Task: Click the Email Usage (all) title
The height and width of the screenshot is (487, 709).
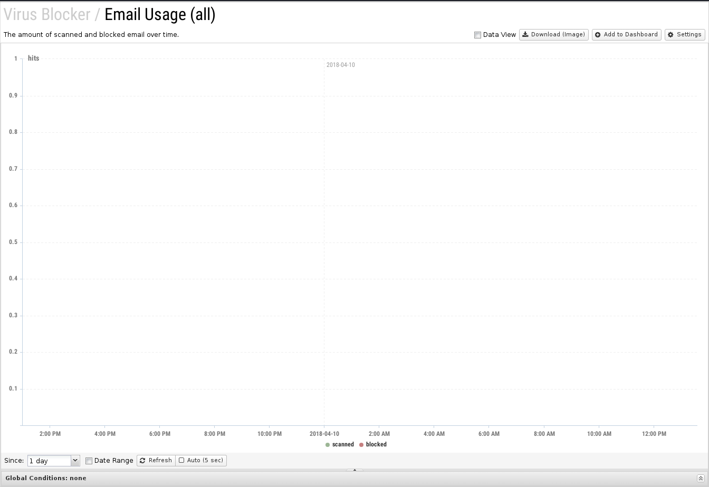Action: [160, 15]
